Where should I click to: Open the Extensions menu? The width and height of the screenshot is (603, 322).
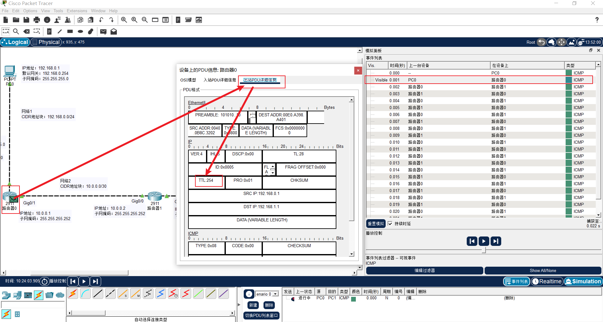coord(77,11)
